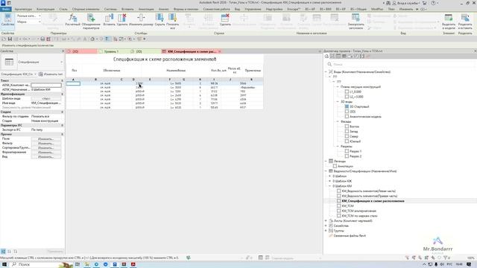Click the first Project Browser toolbar icon

point(326,57)
